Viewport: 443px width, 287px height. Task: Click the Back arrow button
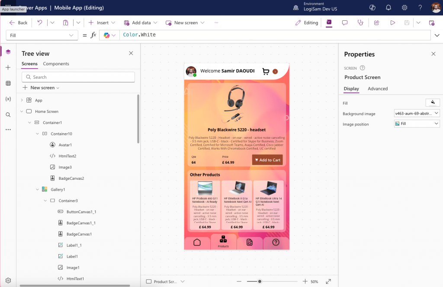(x=18, y=22)
